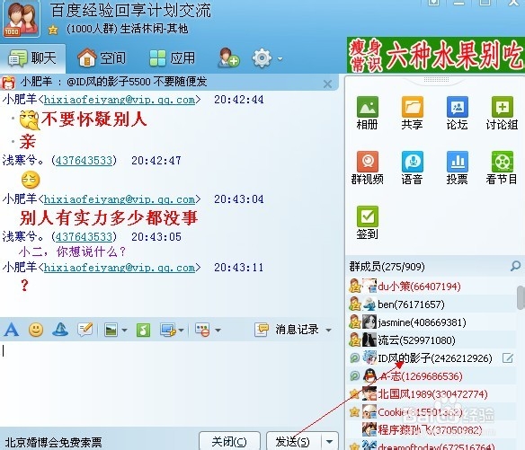Click the magic hat emoticon icon
This screenshot has height=450, width=525.
pyautogui.click(x=60, y=330)
